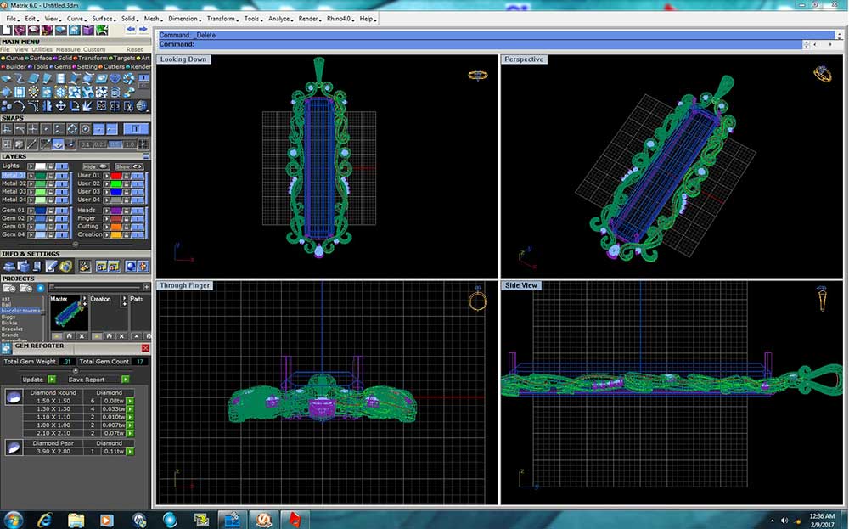Click the new blank document icon
Viewport: 849px width, 529px height.
(7, 30)
